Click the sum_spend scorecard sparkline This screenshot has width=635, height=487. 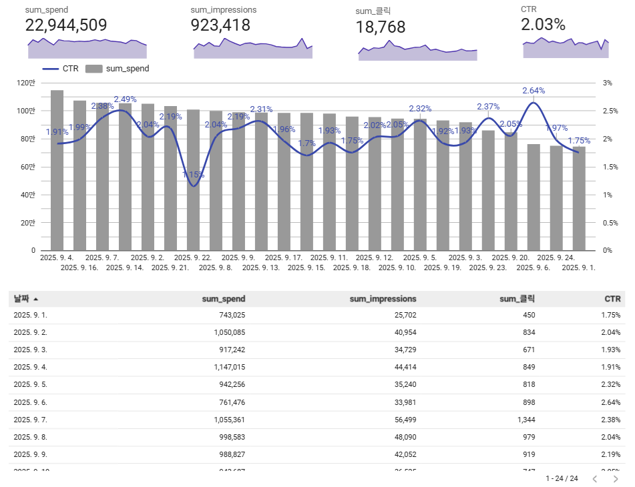click(87, 49)
